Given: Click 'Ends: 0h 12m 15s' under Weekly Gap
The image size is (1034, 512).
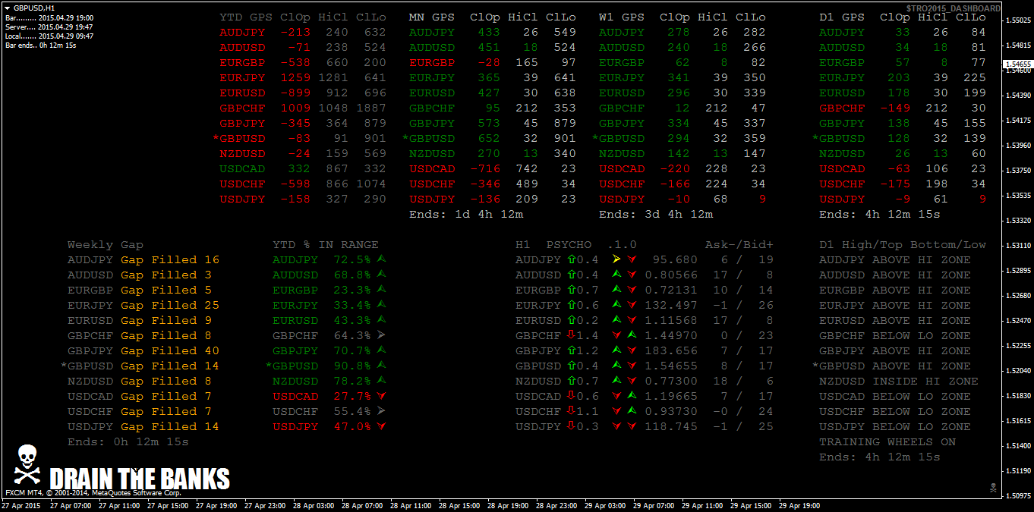Looking at the screenshot, I should coord(128,441).
